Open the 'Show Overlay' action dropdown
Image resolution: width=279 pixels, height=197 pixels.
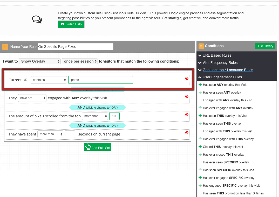tap(40, 61)
